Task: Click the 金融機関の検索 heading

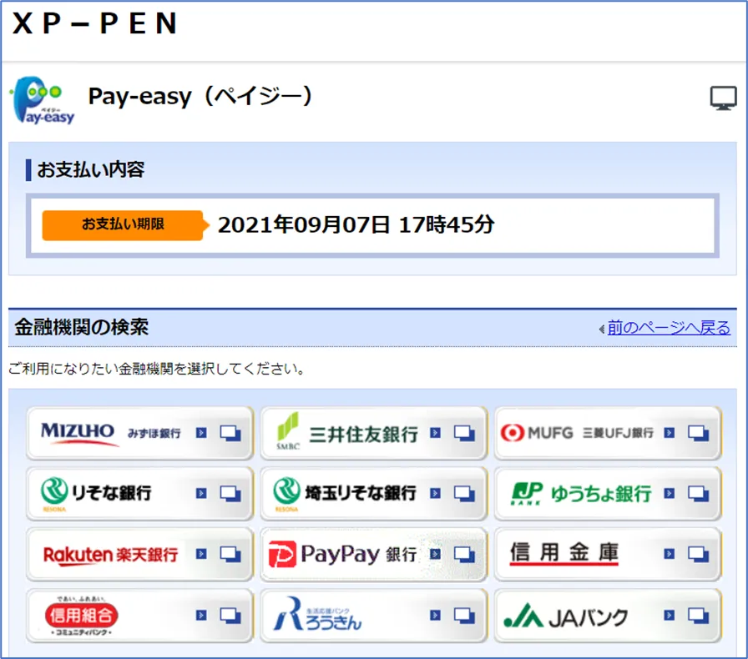Action: pyautogui.click(x=82, y=328)
